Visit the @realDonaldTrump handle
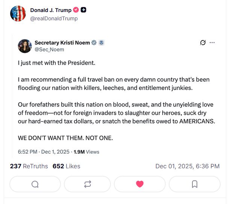 coord(54,18)
